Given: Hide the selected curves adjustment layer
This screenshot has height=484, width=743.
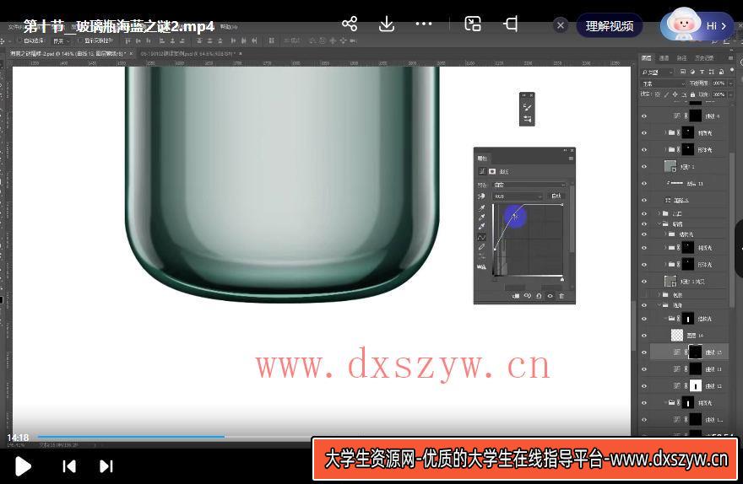Looking at the screenshot, I should point(644,352).
